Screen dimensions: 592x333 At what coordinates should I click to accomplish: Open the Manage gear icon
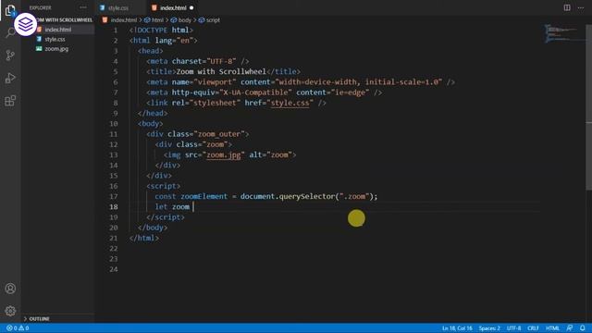pyautogui.click(x=10, y=311)
